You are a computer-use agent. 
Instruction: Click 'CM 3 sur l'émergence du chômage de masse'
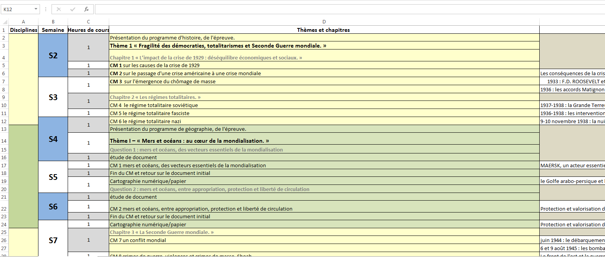click(324, 81)
